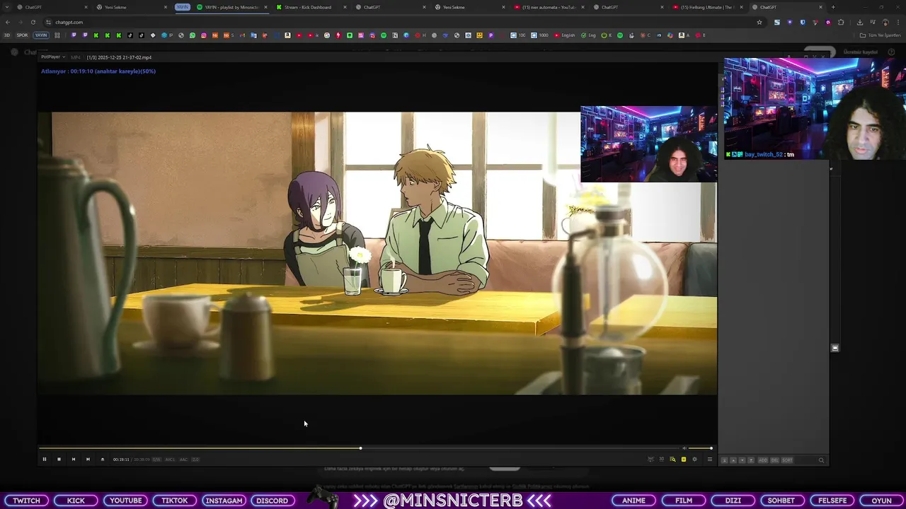Jump to the previous file in PotPlayer
Image resolution: width=906 pixels, height=509 pixels.
pyautogui.click(x=73, y=460)
